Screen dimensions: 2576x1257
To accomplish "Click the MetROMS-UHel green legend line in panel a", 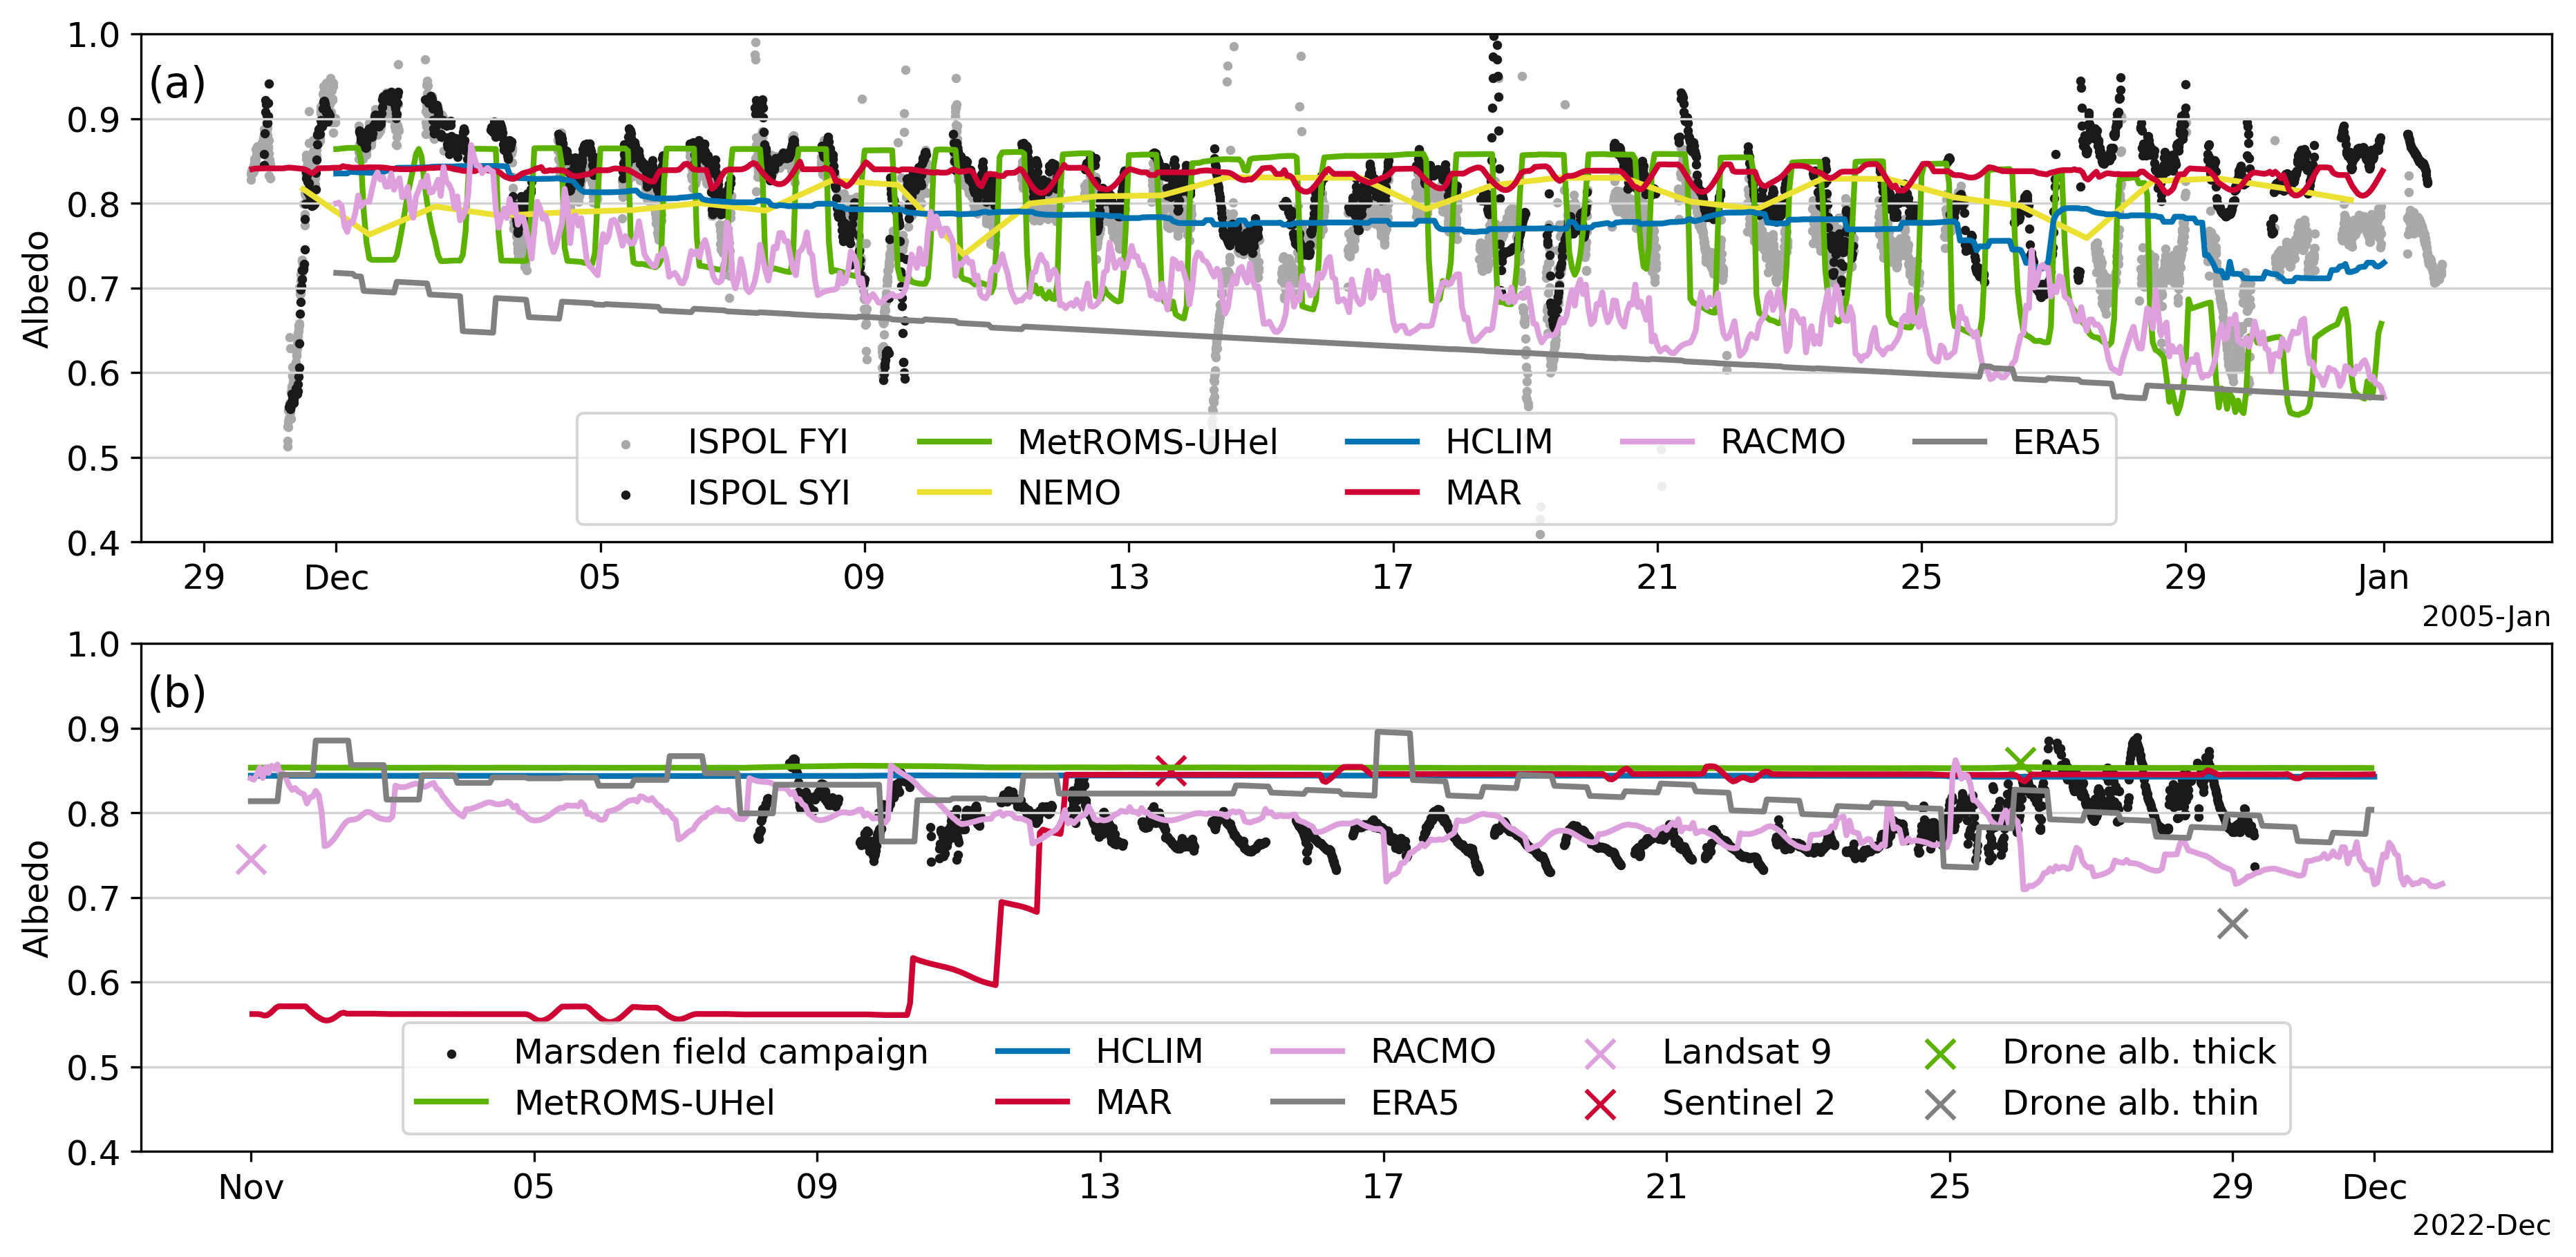I will pyautogui.click(x=954, y=442).
